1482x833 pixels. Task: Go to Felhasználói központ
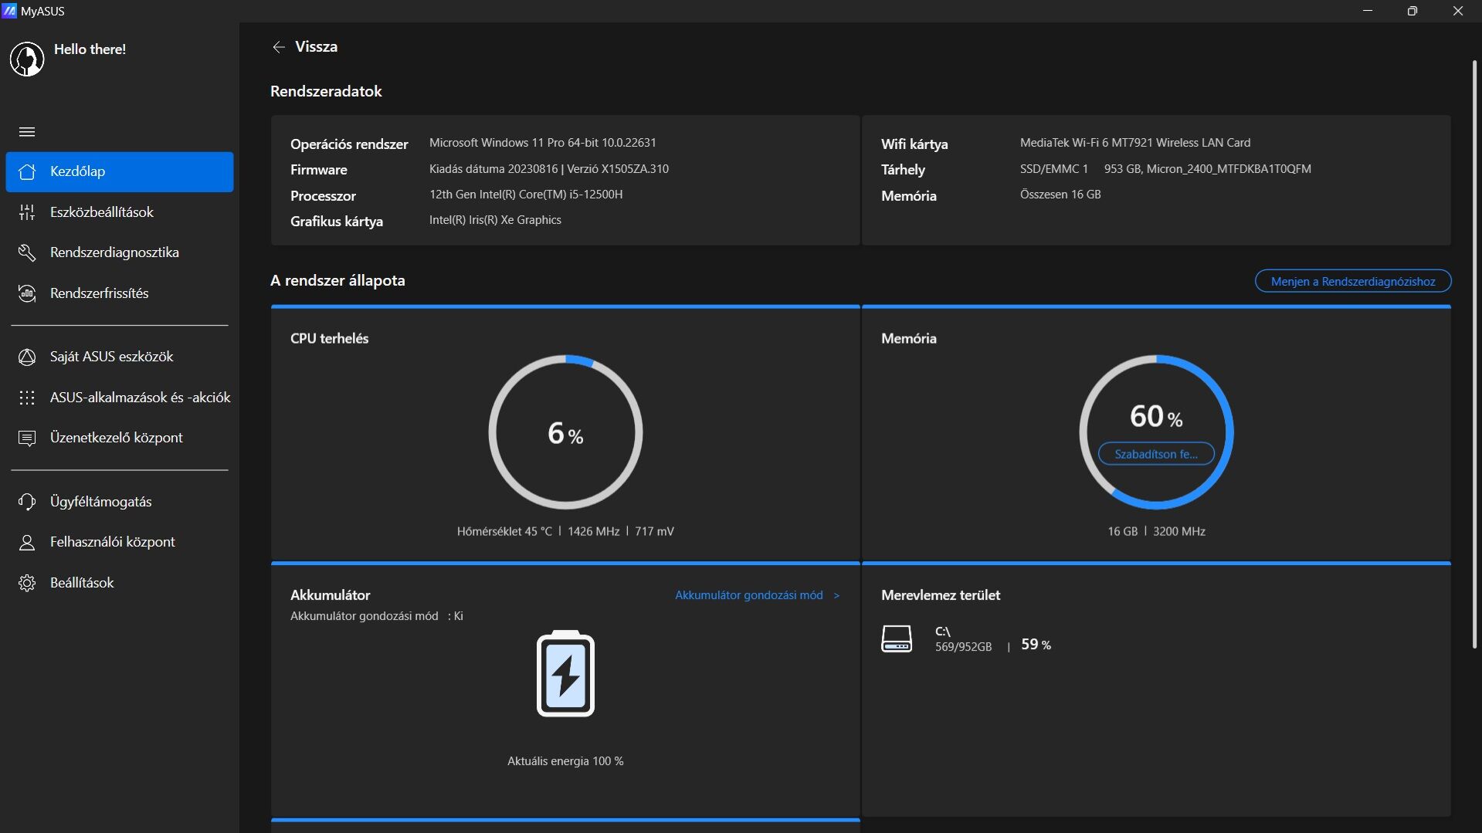[120, 542]
